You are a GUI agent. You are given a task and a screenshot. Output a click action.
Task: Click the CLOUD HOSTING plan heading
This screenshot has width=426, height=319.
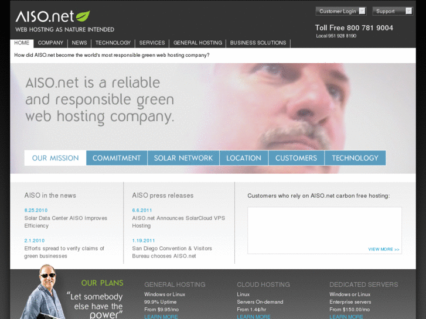point(263,284)
